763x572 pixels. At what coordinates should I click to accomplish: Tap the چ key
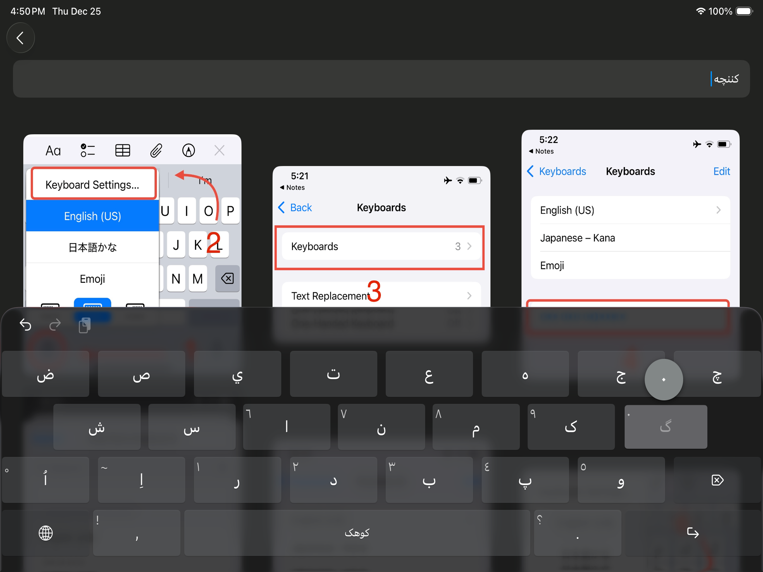pyautogui.click(x=717, y=374)
